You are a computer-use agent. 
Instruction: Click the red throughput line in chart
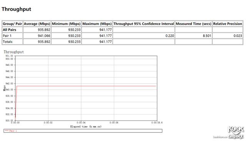(x=86, y=86)
